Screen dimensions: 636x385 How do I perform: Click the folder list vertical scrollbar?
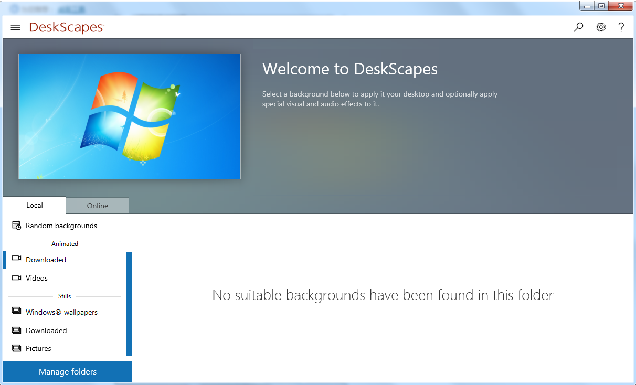[129, 304]
